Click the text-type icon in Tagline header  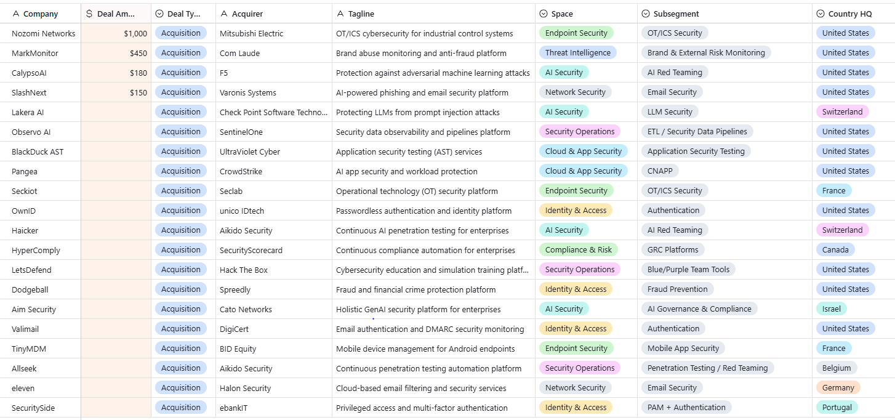(x=340, y=14)
